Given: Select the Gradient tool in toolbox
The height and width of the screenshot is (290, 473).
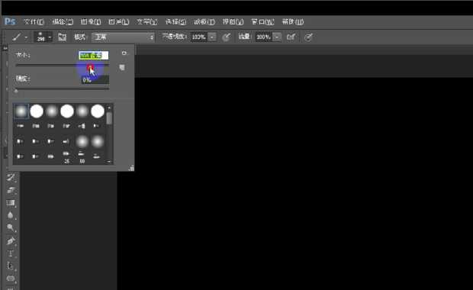Looking at the screenshot, I should coord(11,203).
